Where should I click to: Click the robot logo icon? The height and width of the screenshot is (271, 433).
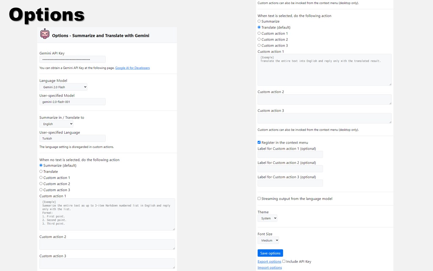[45, 34]
